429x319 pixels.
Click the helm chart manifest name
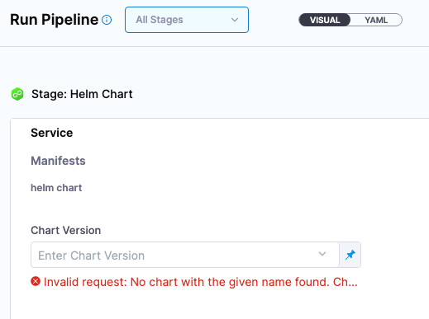(56, 188)
